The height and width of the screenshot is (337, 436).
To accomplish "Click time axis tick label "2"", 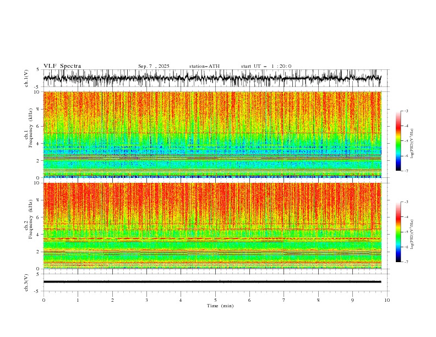I will (112, 300).
